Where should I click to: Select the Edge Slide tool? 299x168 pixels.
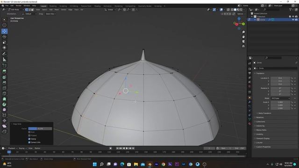coord(4,115)
